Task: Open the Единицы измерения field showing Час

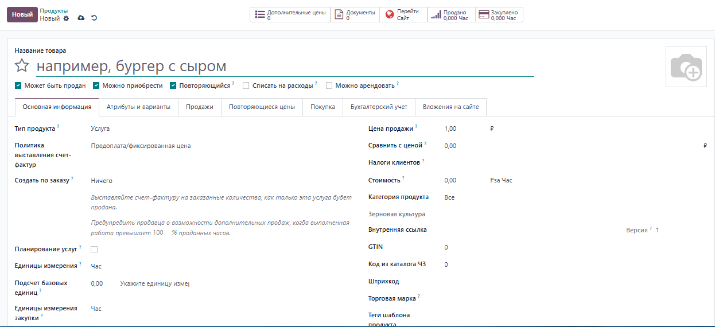Action: point(222,266)
